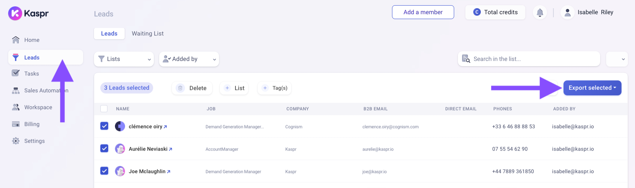Open Joe Mclaughlin's external profile arrow
The image size is (635, 188).
tap(168, 172)
